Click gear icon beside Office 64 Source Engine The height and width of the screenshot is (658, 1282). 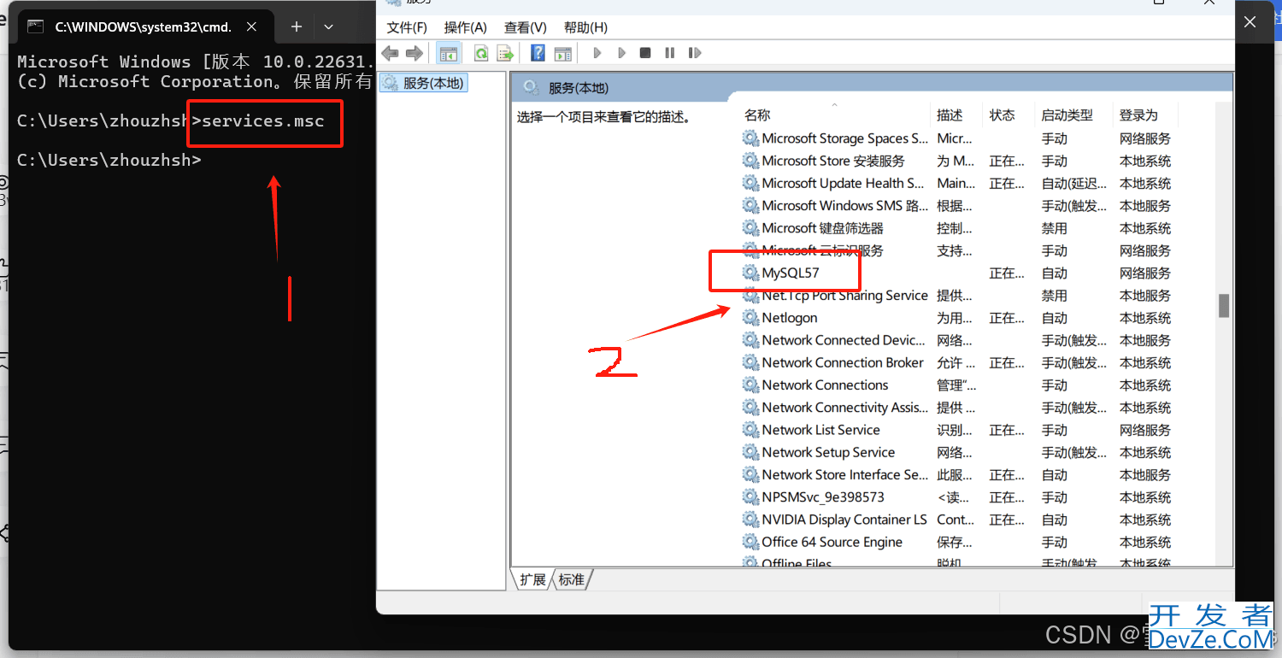750,542
